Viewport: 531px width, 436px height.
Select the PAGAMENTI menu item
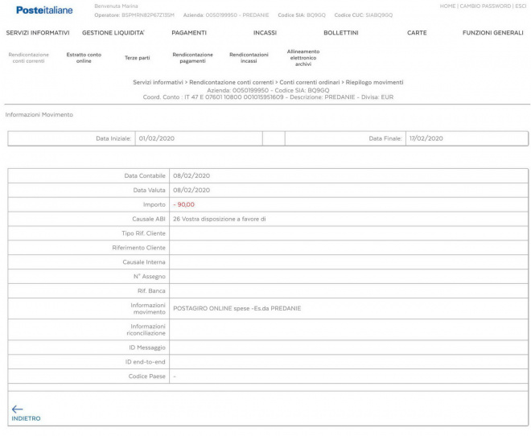[189, 33]
